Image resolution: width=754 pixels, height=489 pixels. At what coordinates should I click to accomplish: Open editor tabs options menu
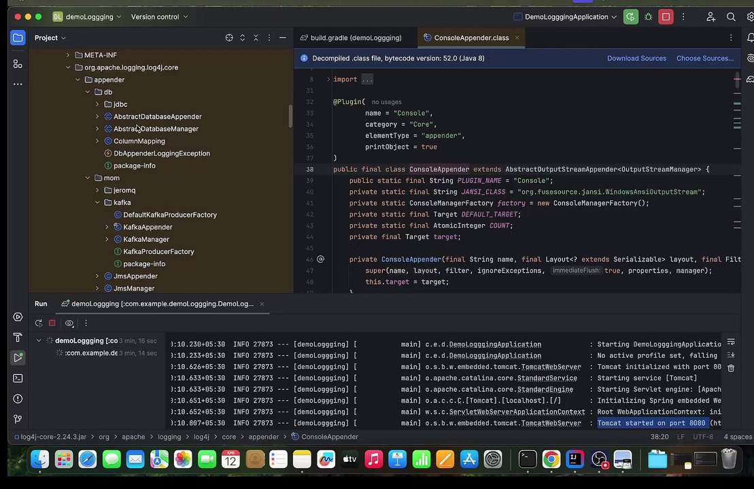pos(731,37)
